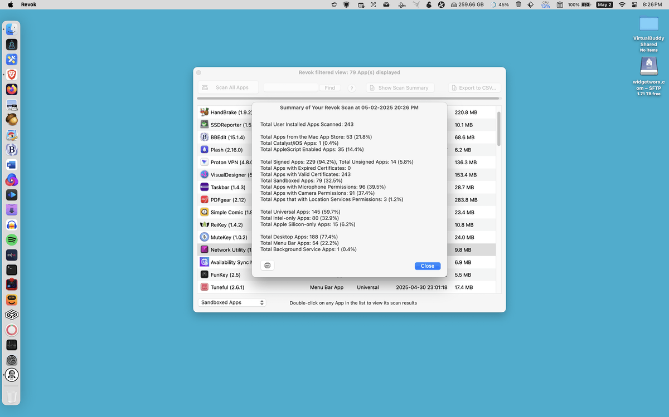This screenshot has width=669, height=417.
Task: Click the print icon in the summary sheet
Action: coord(268,266)
